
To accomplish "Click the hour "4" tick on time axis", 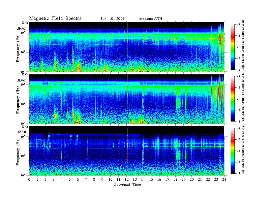I will click(x=62, y=179).
